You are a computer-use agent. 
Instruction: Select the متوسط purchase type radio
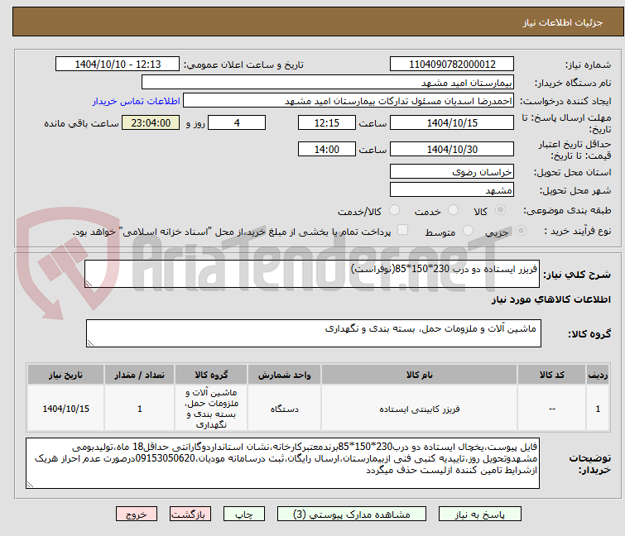click(x=468, y=231)
